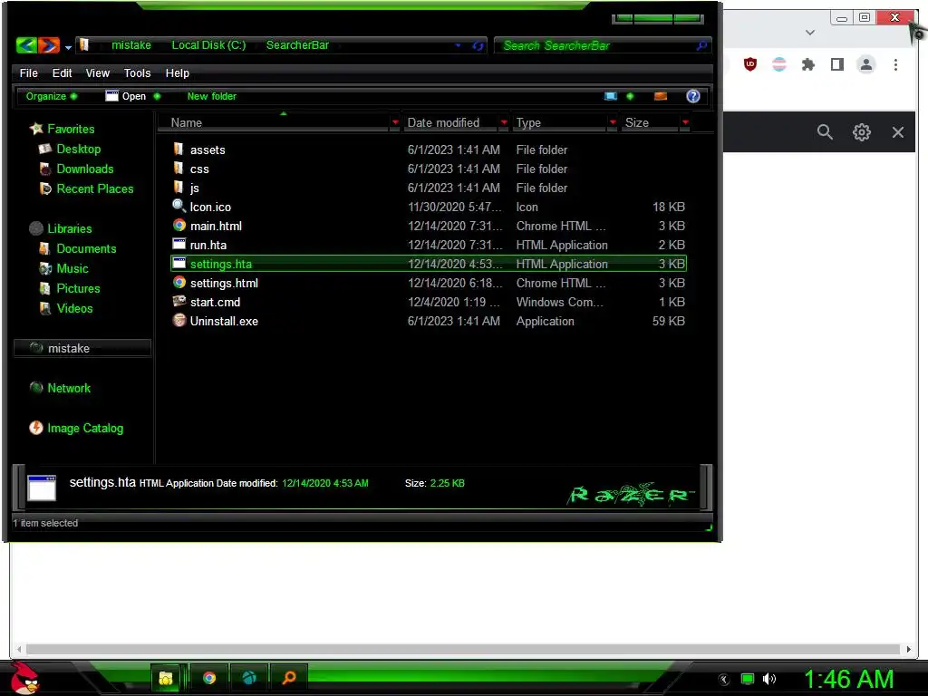The height and width of the screenshot is (696, 928).
Task: Open the gear settings icon in Chrome's dark bar
Action: pyautogui.click(x=861, y=132)
